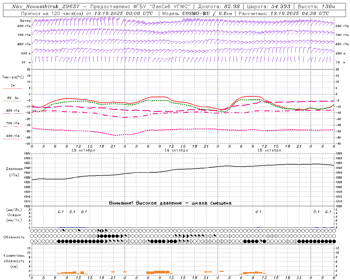Click the model label COSMO-RU / 6.6км
The width and height of the screenshot is (350, 280).
pyautogui.click(x=207, y=13)
